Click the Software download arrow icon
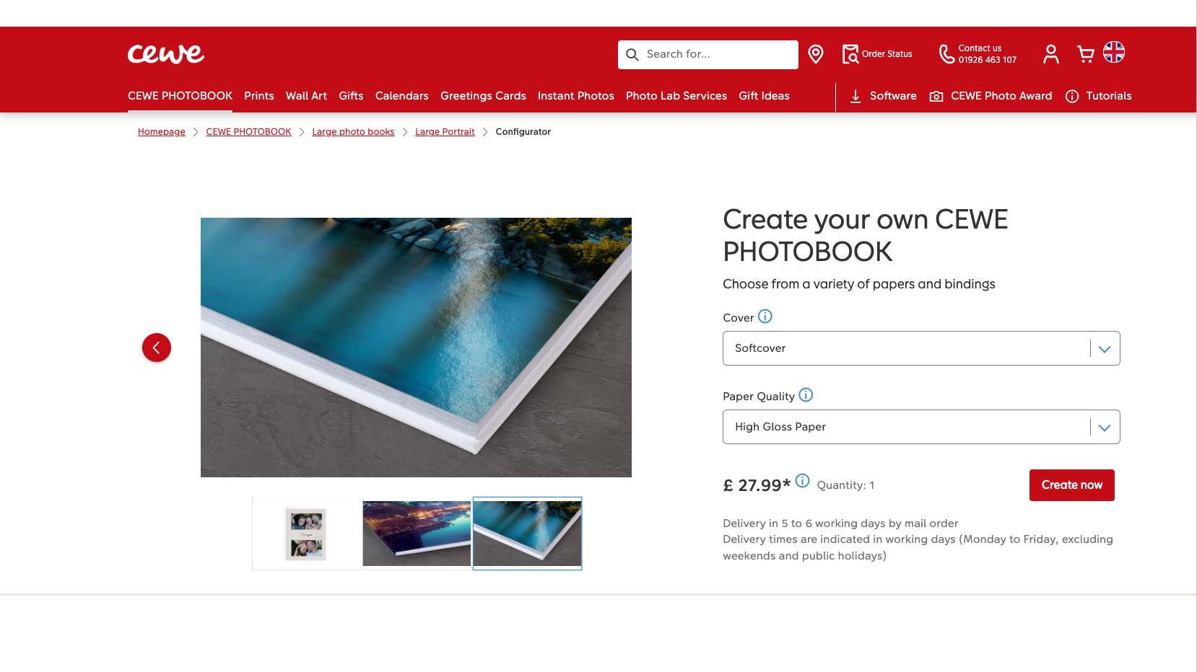Image resolution: width=1197 pixels, height=672 pixels. 856,96
